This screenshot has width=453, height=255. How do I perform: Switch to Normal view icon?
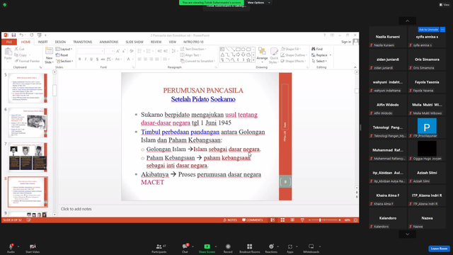[273, 220]
